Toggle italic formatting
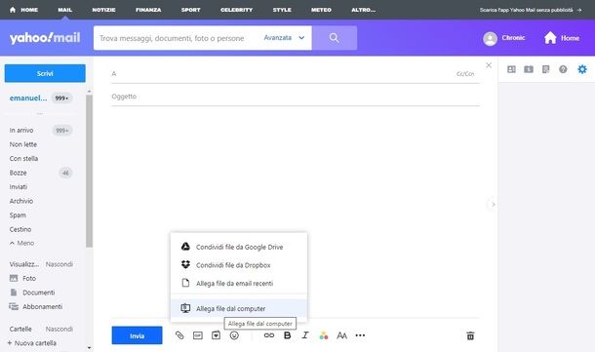The width and height of the screenshot is (595, 352). click(x=305, y=335)
